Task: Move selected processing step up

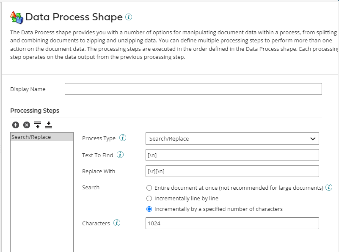Action: (38, 125)
